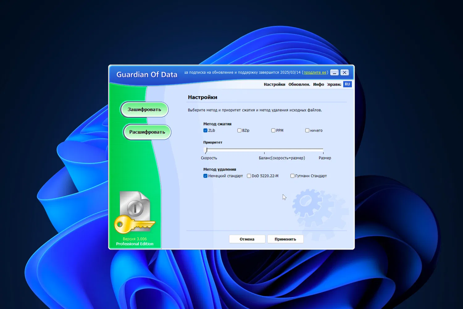The height and width of the screenshot is (309, 463).
Task: Minimize the Guardian Of Data window
Action: tap(334, 72)
